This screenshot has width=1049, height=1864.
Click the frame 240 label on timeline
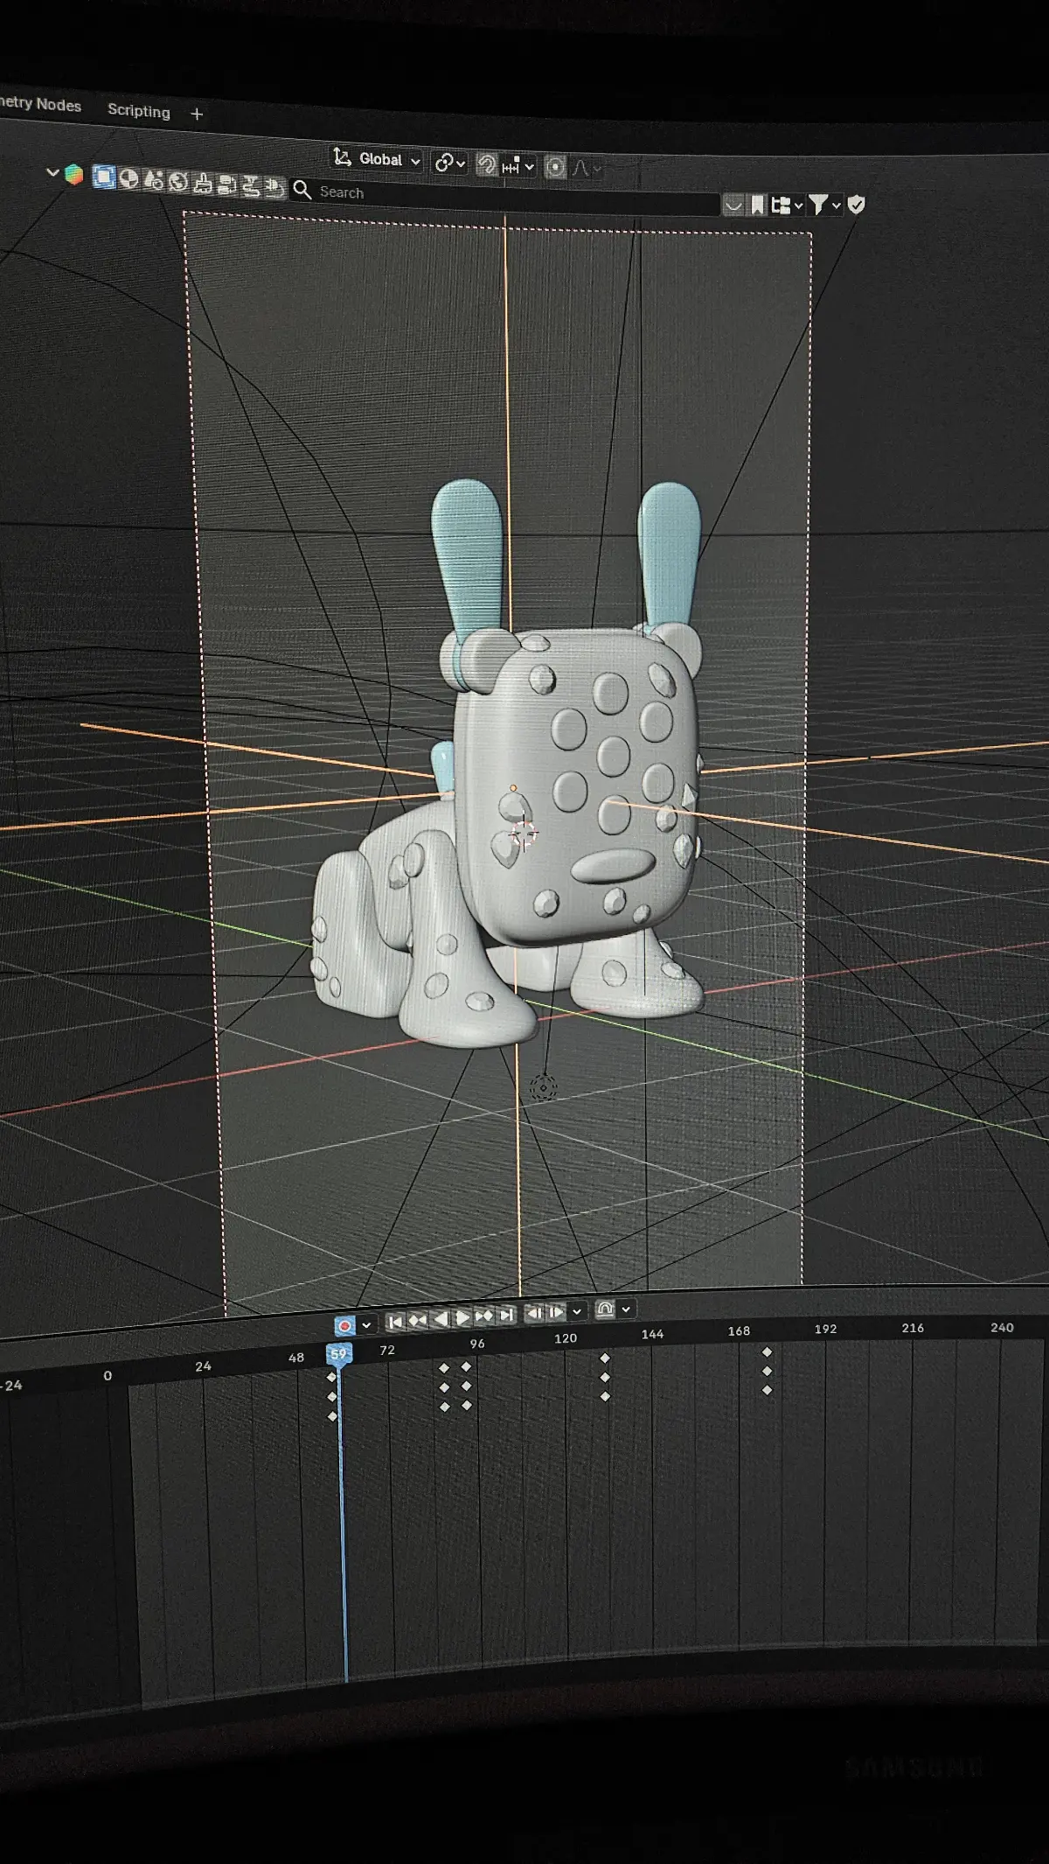[1002, 1327]
